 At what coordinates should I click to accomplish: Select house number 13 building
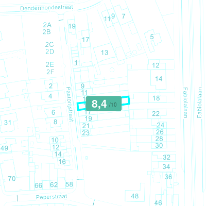105,53
